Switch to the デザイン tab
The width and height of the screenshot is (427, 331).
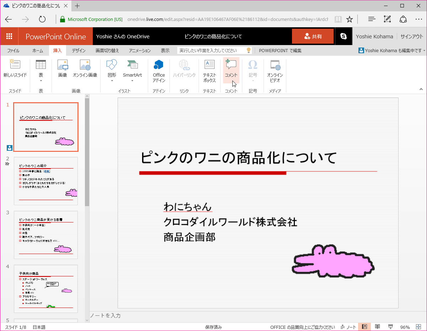pos(79,51)
